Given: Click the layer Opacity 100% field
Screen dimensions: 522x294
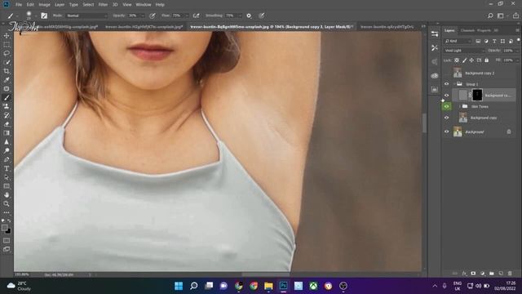Looking at the screenshot, I should point(509,51).
